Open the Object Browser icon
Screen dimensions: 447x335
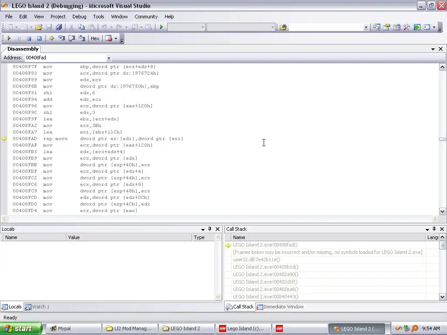(396, 27)
